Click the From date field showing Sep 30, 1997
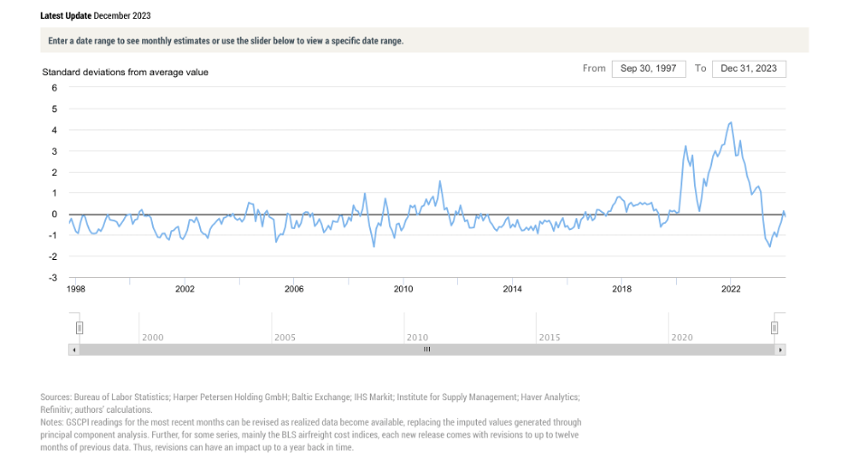This screenshot has width=847, height=460. (x=649, y=69)
